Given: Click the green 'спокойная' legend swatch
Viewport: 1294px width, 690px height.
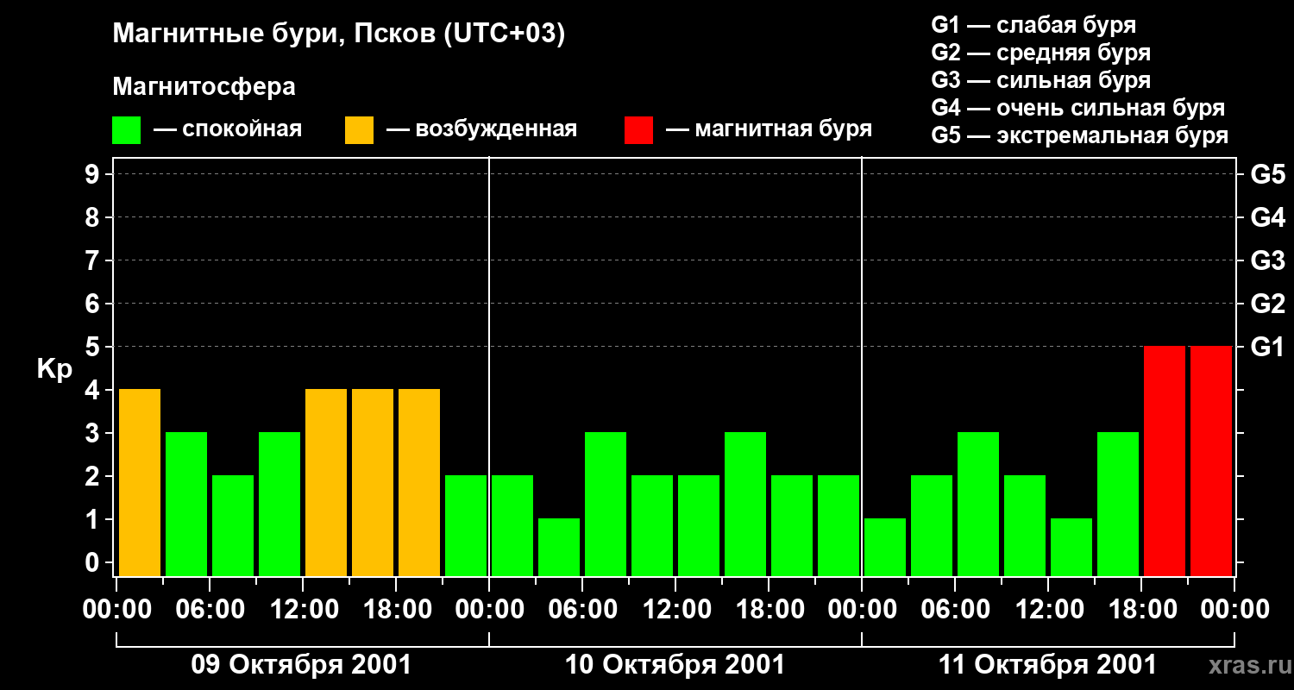Looking at the screenshot, I should (127, 130).
